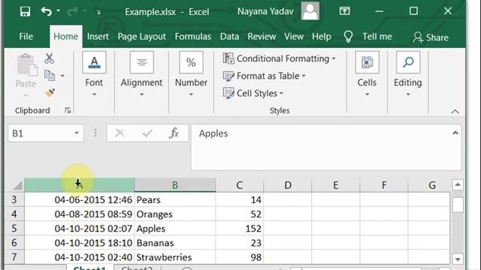The height and width of the screenshot is (270, 481).
Task: Click the Save icon in the title bar
Action: point(25,12)
